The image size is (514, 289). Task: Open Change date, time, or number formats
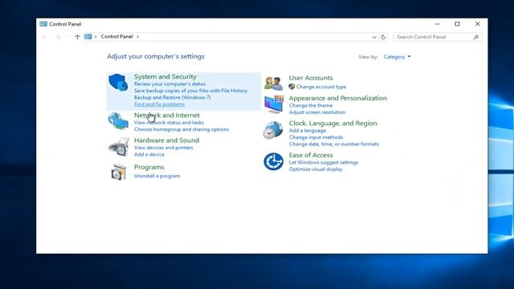[334, 144]
